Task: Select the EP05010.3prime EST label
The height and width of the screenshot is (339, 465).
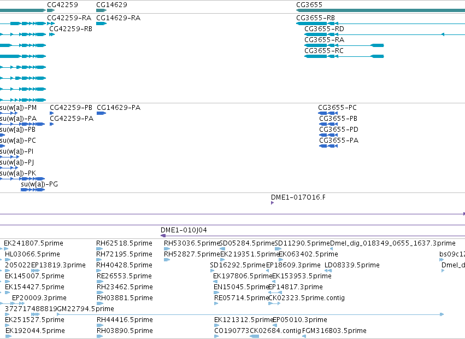Action: (300, 320)
